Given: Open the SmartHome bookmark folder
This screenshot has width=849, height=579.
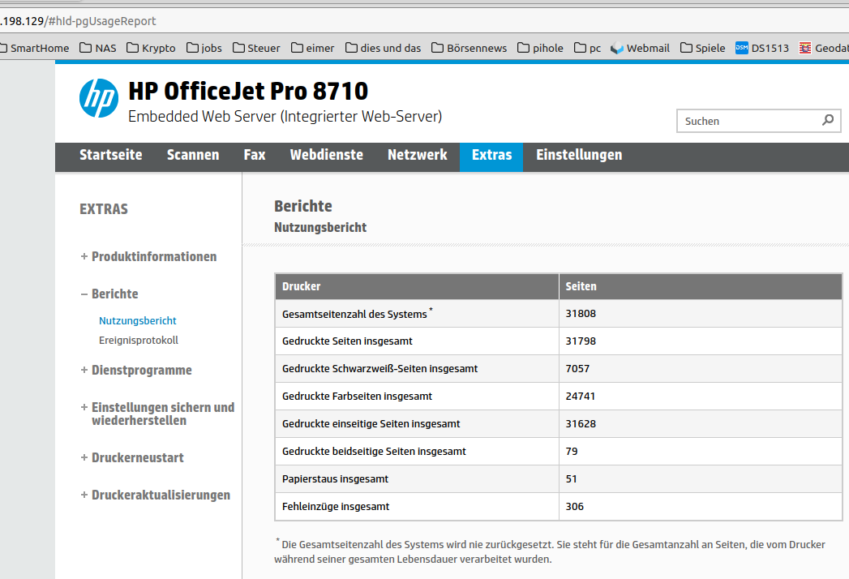Looking at the screenshot, I should click(x=34, y=48).
